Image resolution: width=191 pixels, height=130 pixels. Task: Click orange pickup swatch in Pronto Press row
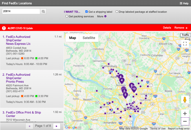tap(22, 96)
